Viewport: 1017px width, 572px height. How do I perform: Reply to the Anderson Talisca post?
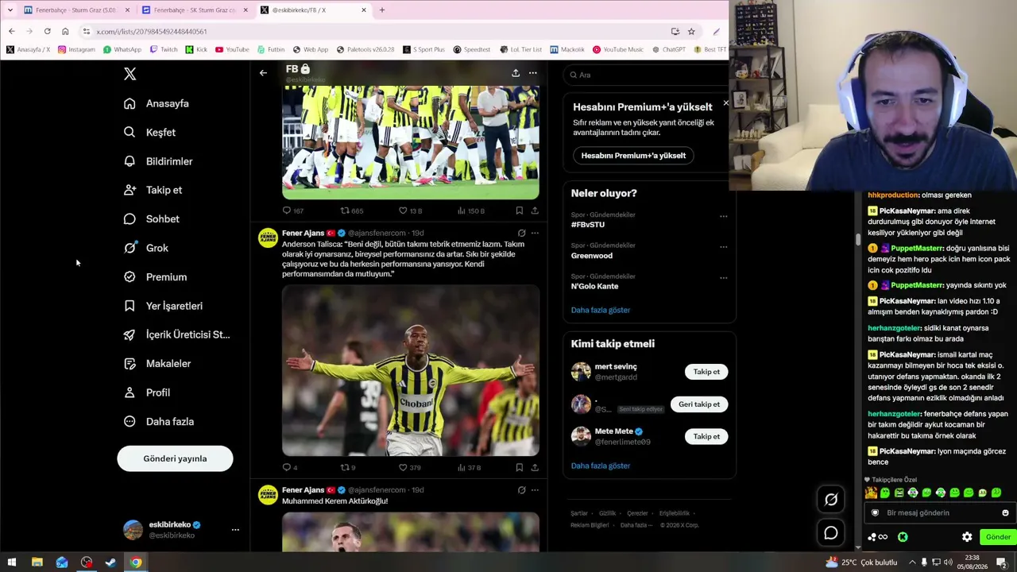pos(287,467)
